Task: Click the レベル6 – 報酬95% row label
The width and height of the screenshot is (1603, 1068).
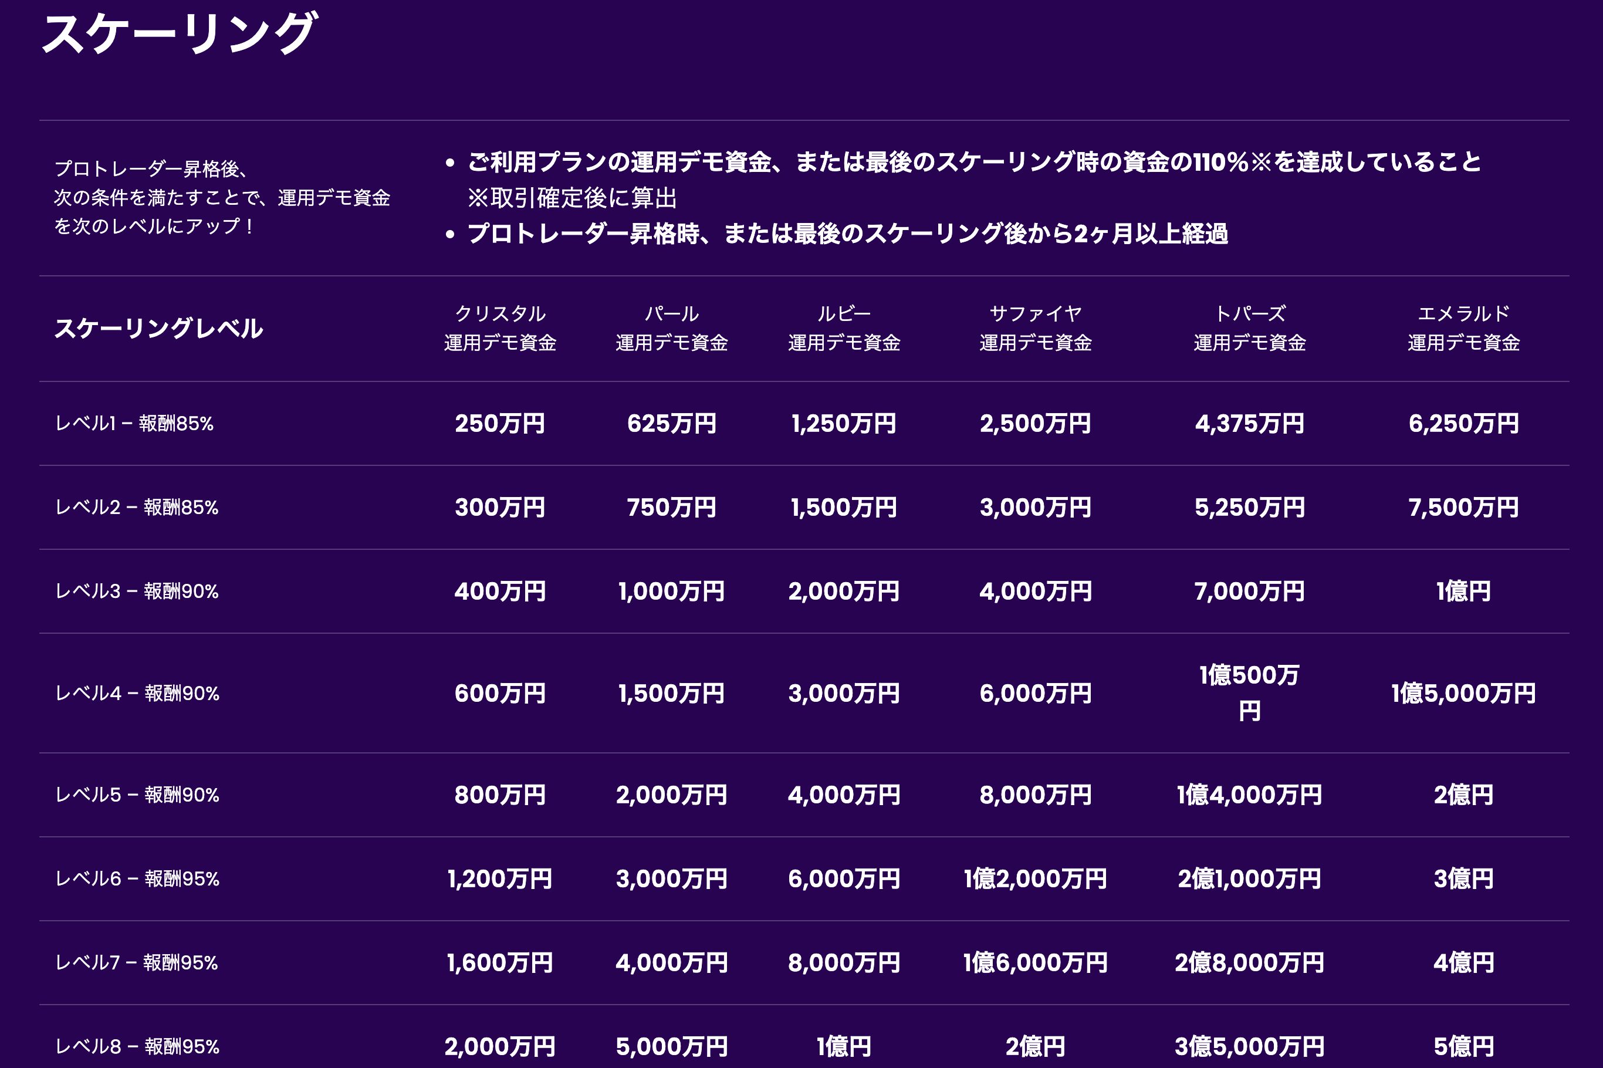Action: coord(137,878)
